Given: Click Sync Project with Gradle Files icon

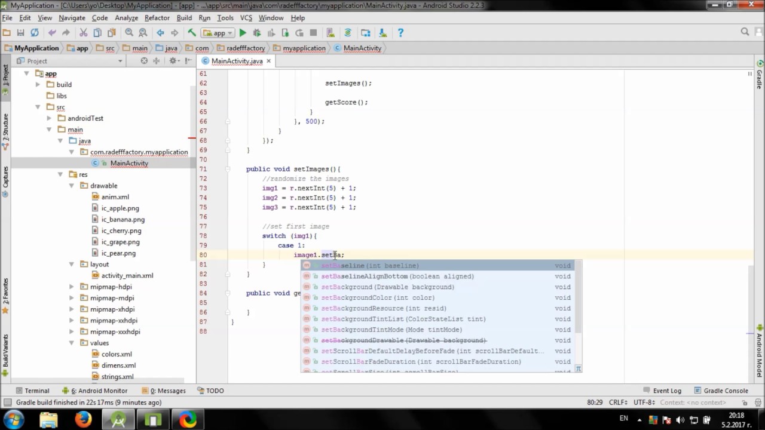Looking at the screenshot, I should 348,33.
